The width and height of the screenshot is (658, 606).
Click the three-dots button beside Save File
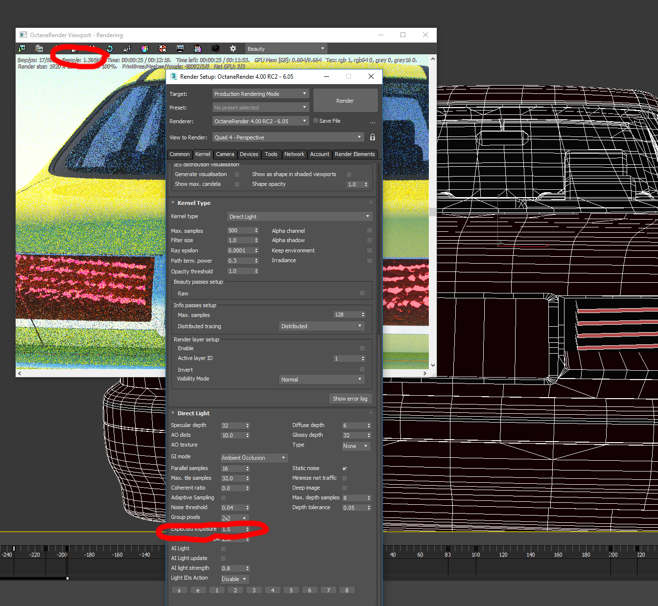point(373,122)
